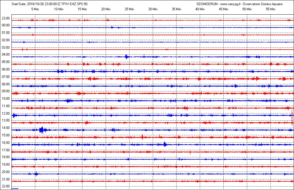This screenshot has height=190, width=294.
Task: Click the large blue burst on 14:00 trace
Action: pyautogui.click(x=42, y=130)
